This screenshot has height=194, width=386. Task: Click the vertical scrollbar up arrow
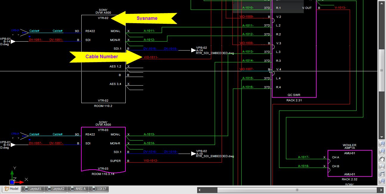[x=382, y=4]
